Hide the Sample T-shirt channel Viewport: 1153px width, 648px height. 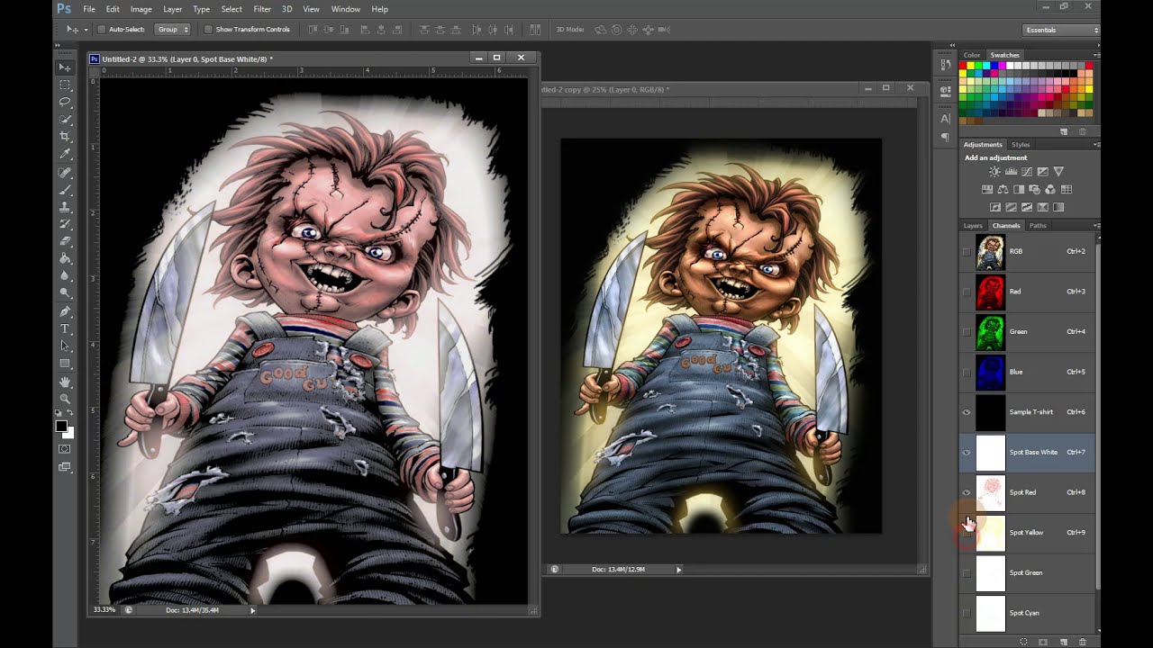(x=967, y=412)
